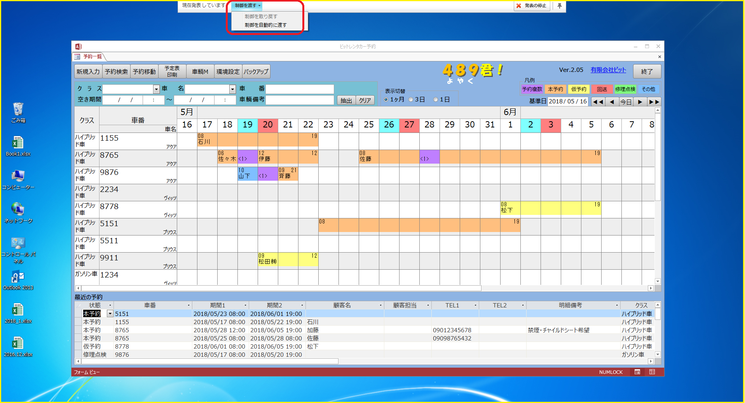Open the 期間1 column filter dropdown
This screenshot has width=745, height=403.
coord(245,305)
